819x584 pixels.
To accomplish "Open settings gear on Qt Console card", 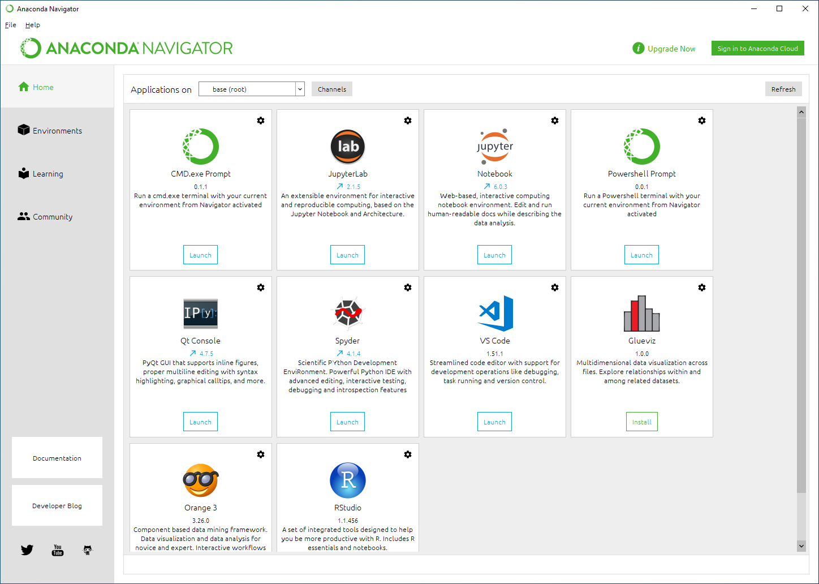I will point(261,287).
